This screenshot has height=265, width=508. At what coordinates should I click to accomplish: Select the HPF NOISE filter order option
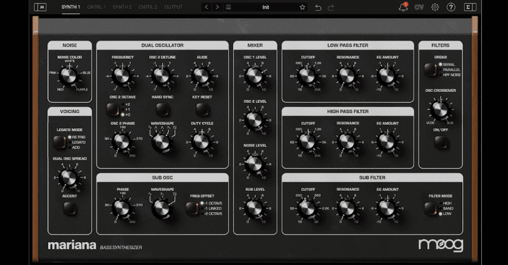coord(450,75)
